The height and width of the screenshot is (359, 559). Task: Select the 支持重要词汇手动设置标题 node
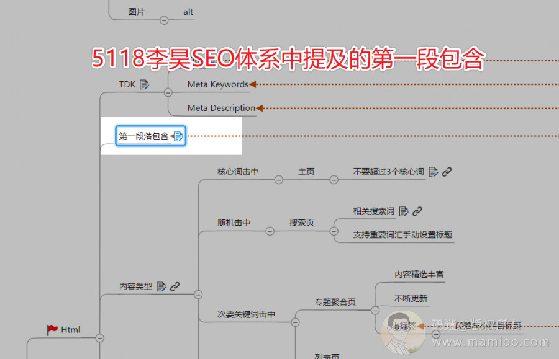tap(402, 235)
